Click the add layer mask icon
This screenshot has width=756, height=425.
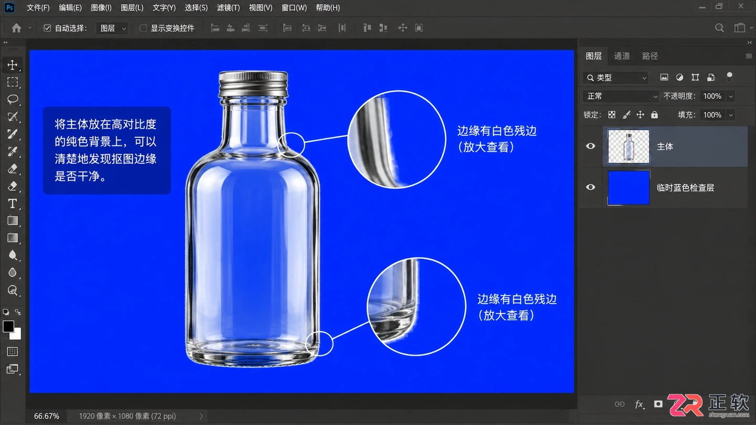pos(658,404)
